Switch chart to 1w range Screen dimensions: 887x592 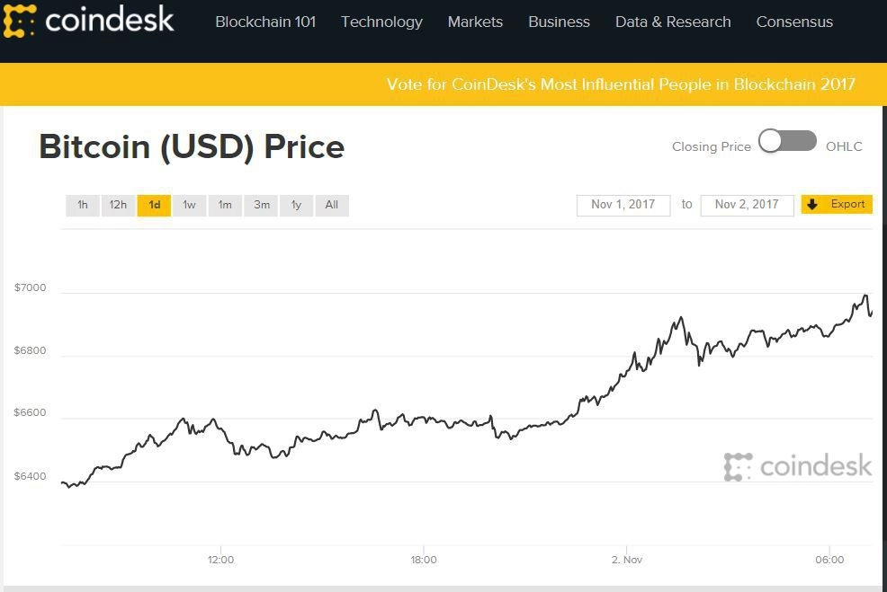189,205
